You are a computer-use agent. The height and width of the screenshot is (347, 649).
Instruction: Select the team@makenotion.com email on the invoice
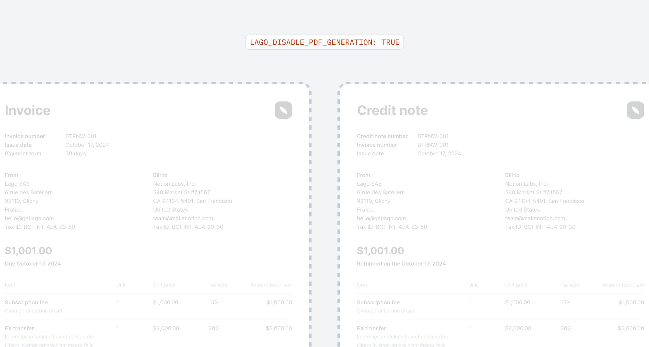[x=183, y=218]
